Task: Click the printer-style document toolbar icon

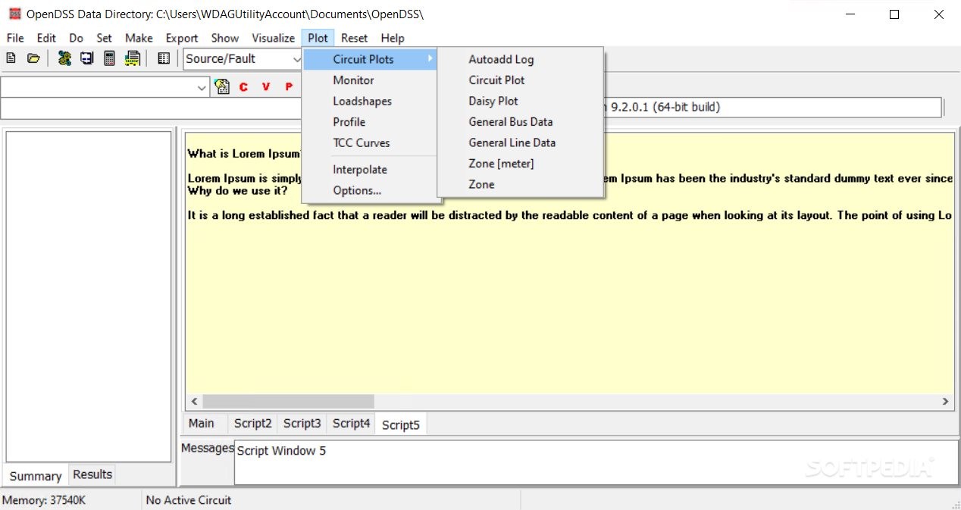Action: tap(133, 58)
